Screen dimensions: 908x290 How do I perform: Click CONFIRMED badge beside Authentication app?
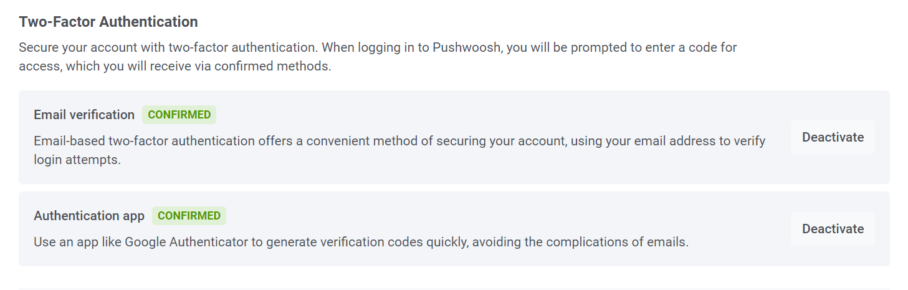(189, 216)
